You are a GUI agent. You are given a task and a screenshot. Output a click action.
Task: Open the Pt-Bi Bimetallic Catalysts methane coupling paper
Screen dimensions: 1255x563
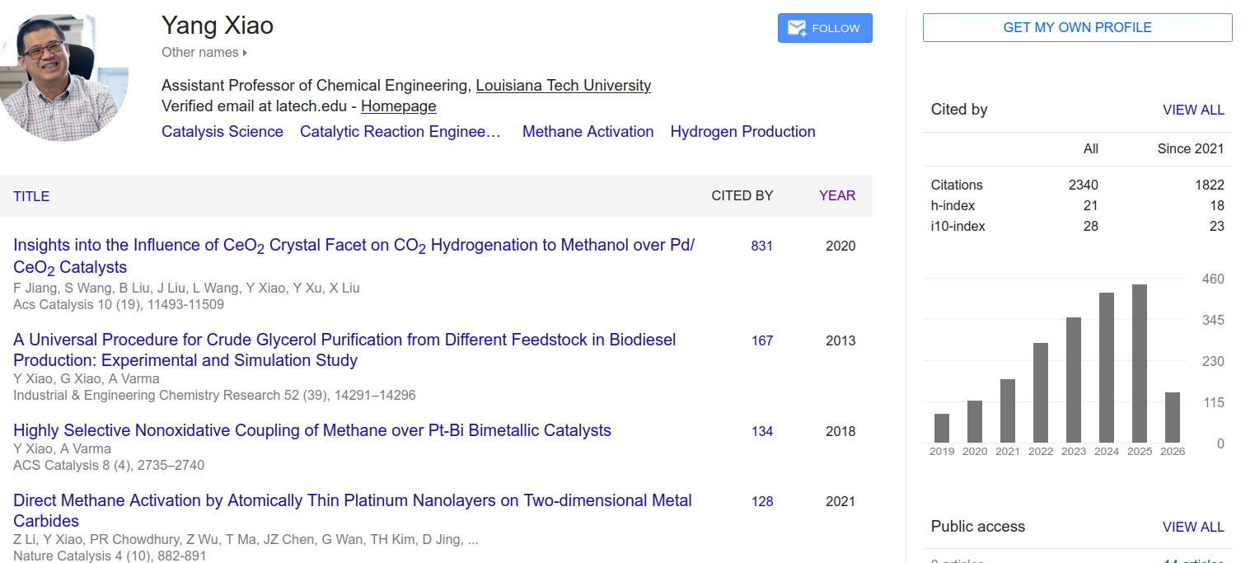tap(311, 430)
